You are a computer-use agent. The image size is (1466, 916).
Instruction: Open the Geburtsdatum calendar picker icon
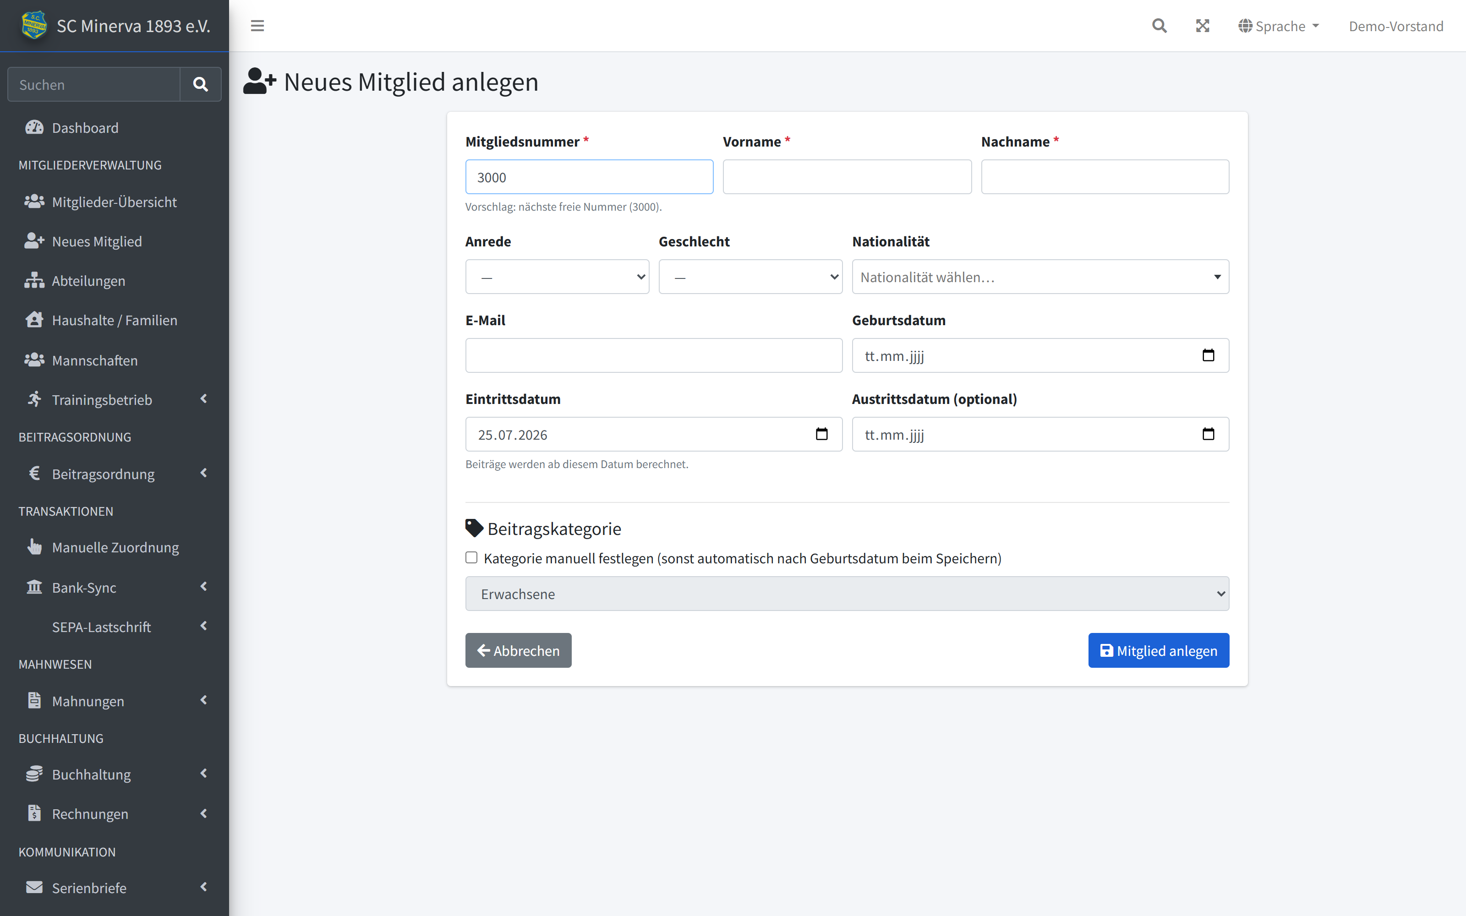pos(1208,355)
